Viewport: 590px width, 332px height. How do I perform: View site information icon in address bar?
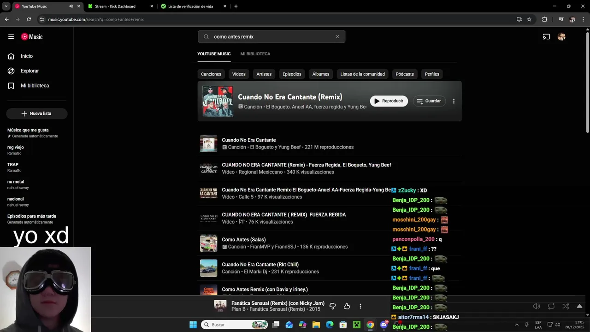click(42, 19)
